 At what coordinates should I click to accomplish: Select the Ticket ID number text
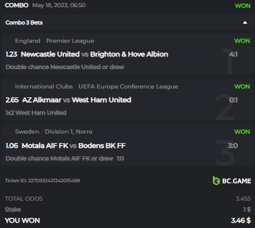point(54,180)
